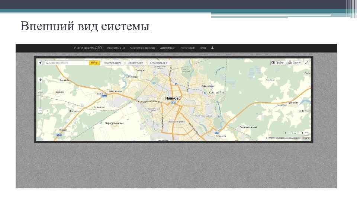This screenshot has height=201, width=357.
Task: Click the ruler tool near map scale
Action: coord(307,133)
